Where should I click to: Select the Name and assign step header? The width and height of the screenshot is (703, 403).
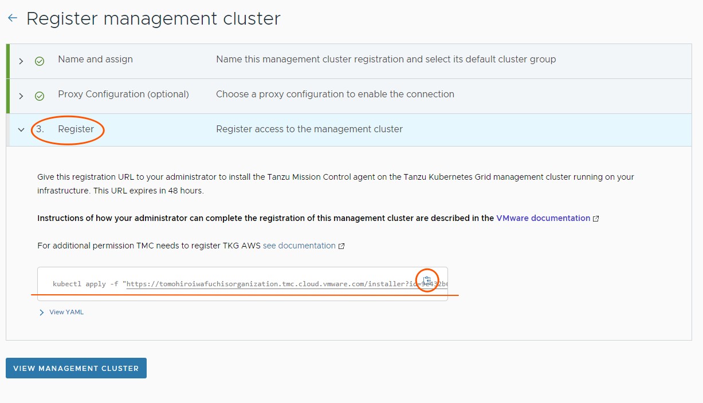click(x=95, y=60)
